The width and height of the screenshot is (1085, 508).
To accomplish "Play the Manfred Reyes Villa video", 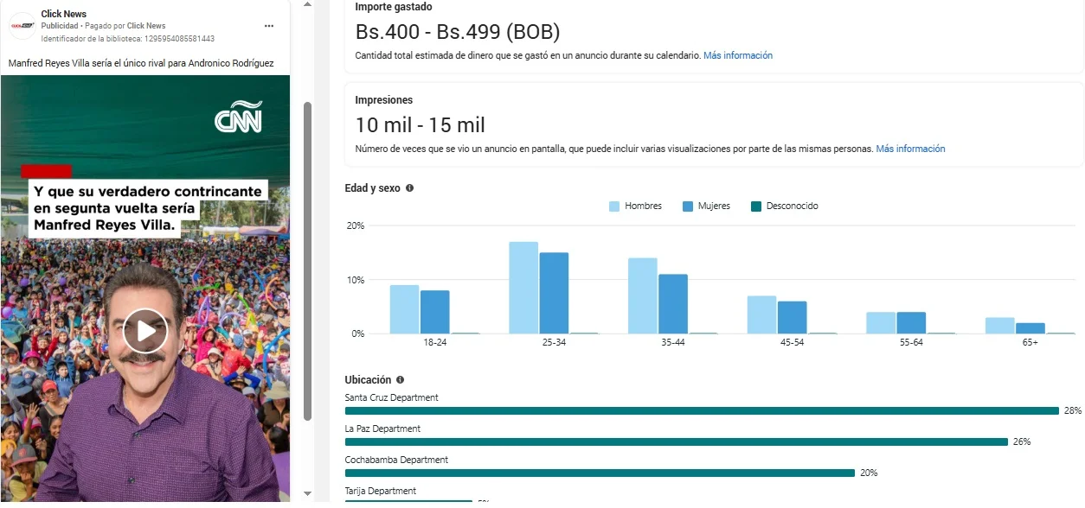I will (x=144, y=331).
